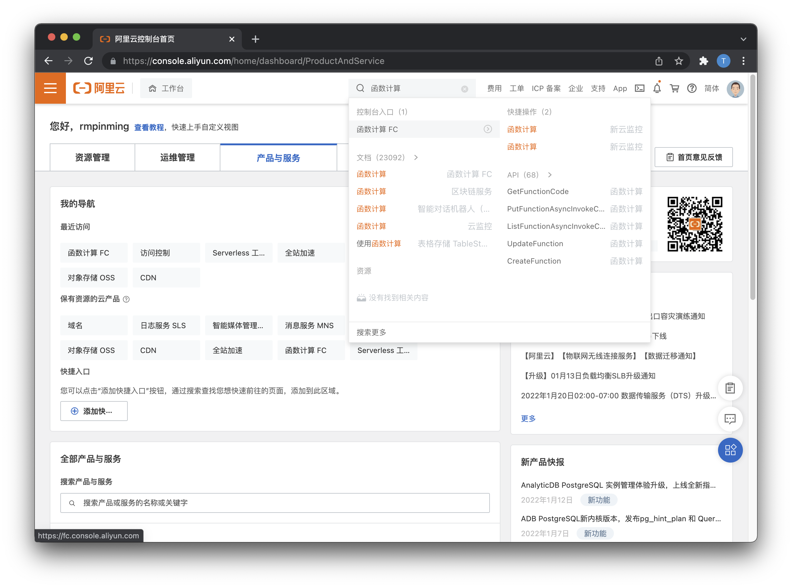The width and height of the screenshot is (792, 588).
Task: Open 域名 product
Action: [x=94, y=325]
